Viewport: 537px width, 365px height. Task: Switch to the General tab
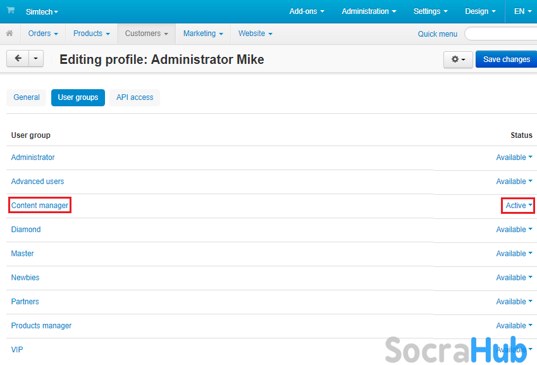(x=27, y=97)
